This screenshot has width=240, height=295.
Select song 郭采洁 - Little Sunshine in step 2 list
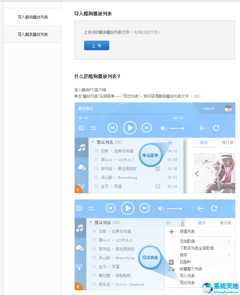point(121,285)
